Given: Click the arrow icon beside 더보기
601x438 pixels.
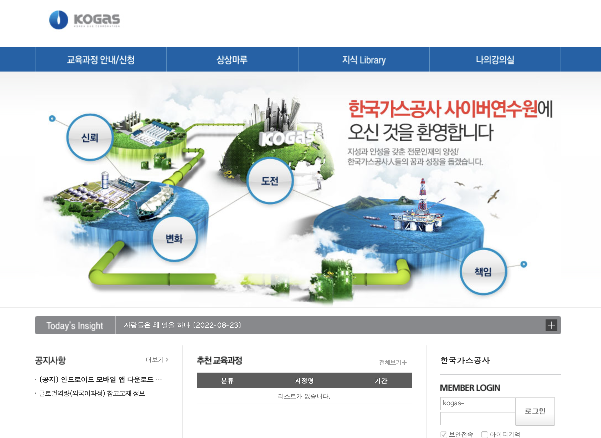Looking at the screenshot, I should point(167,359).
